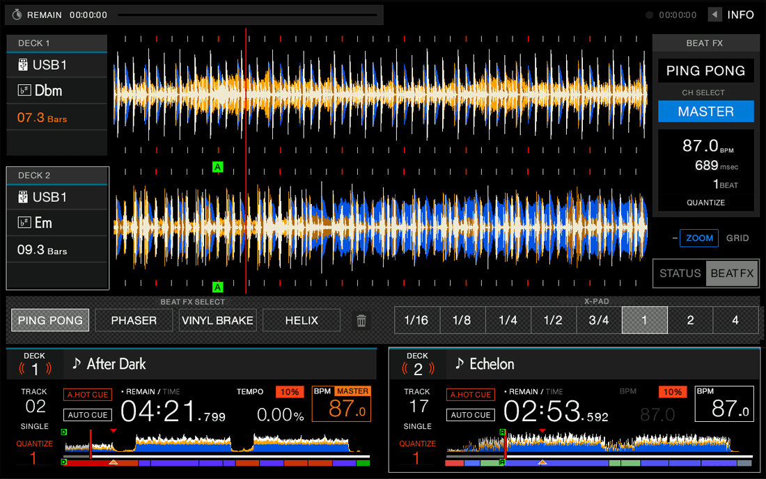Image resolution: width=766 pixels, height=479 pixels.
Task: Click the green A hot cue marker above Deck 2 waveform
Action: [218, 167]
